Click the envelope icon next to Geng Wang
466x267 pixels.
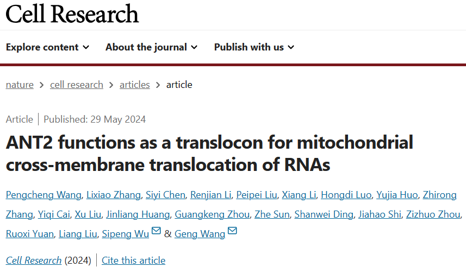click(233, 232)
